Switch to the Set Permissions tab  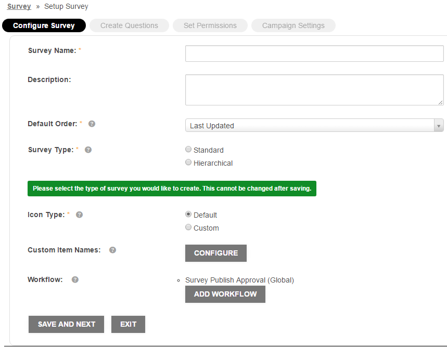click(x=210, y=25)
